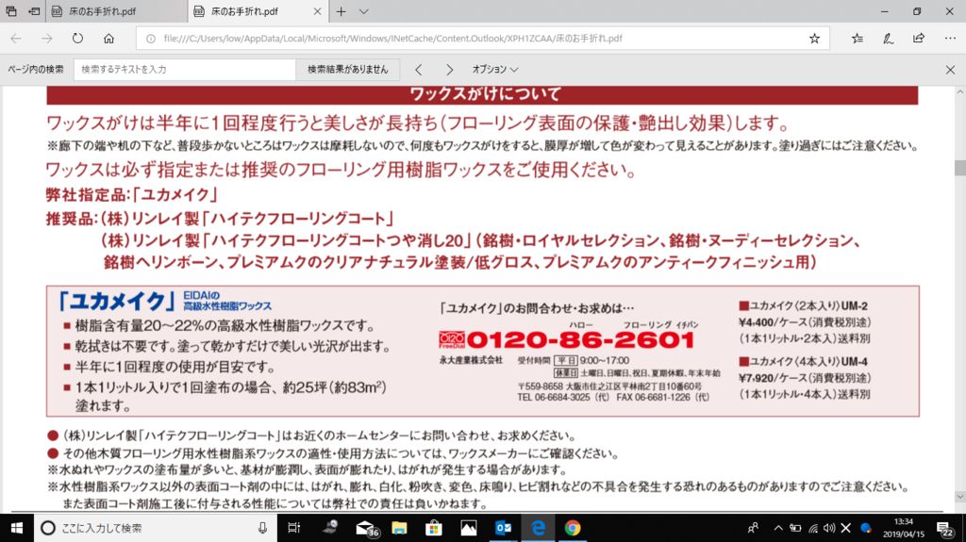966x542 pixels.
Task: Switch to Microsoft Edge in taskbar
Action: pos(538,528)
